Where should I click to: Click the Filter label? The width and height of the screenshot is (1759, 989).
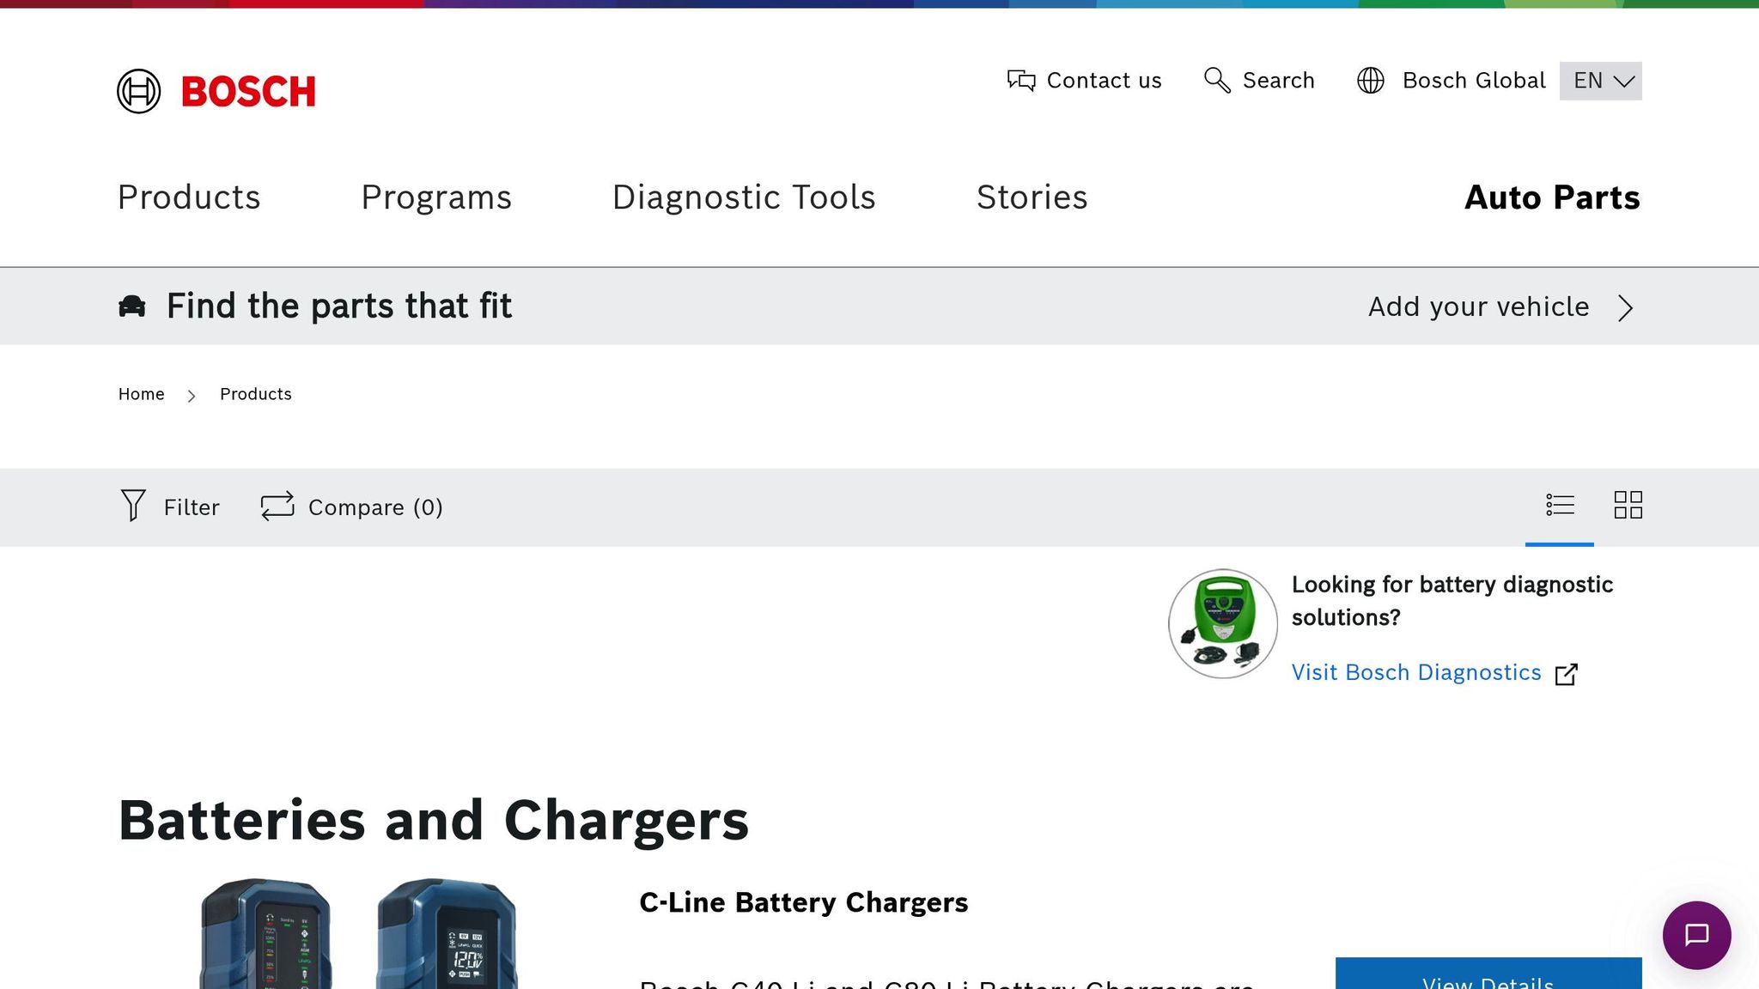pos(192,507)
